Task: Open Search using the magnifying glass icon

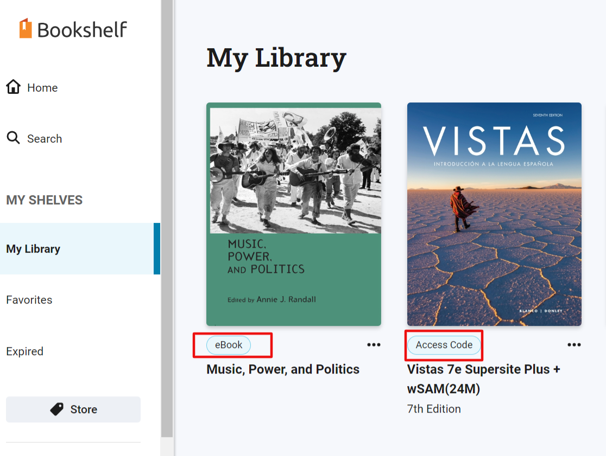Action: pyautogui.click(x=13, y=138)
